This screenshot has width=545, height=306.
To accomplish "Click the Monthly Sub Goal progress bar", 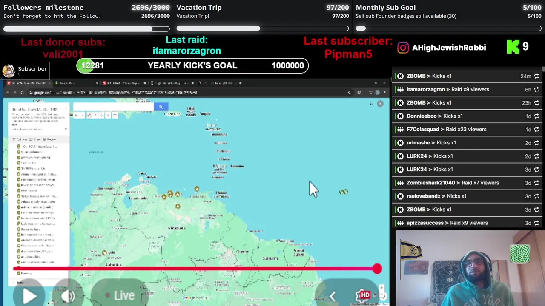I will click(448, 28).
